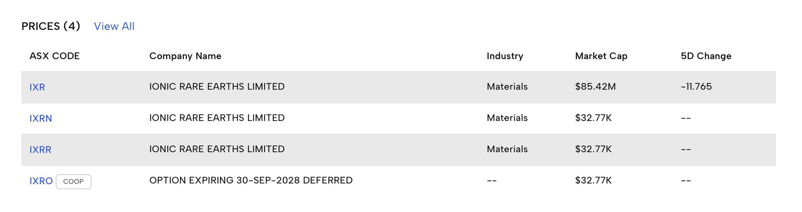
Task: Click the Company Name column header
Action: pos(185,56)
